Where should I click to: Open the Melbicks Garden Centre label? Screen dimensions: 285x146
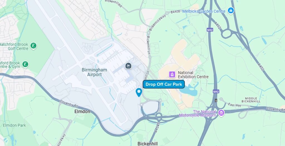pos(204,11)
